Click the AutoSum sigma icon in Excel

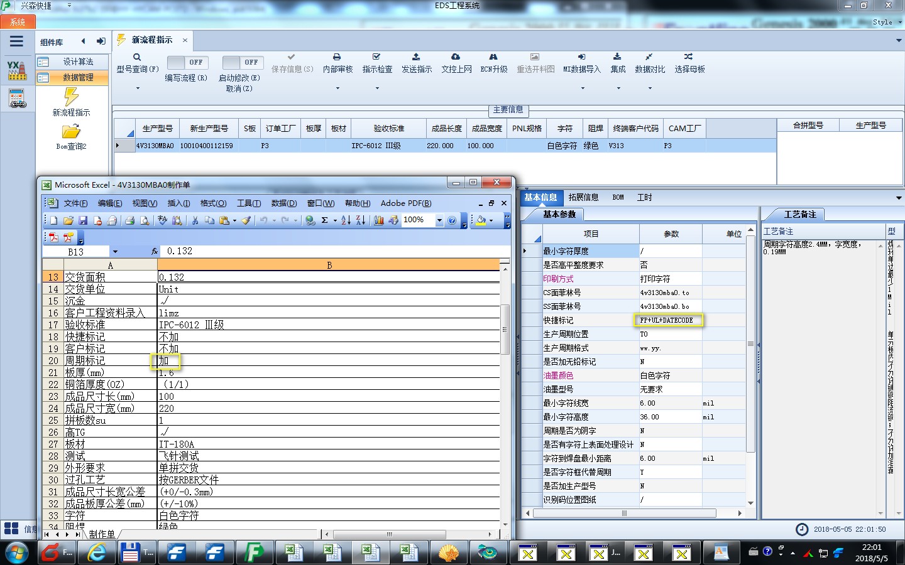point(325,220)
